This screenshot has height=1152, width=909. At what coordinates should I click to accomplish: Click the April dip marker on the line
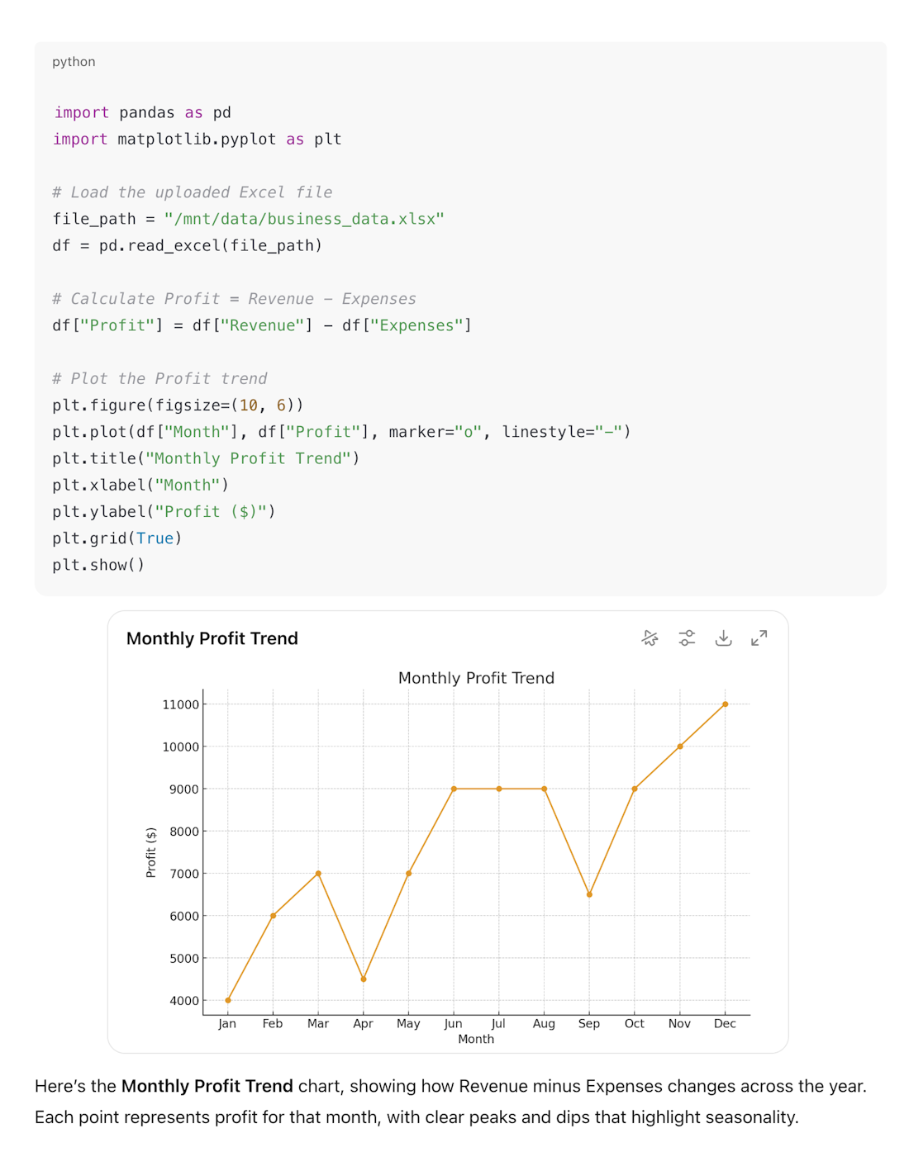pos(364,979)
